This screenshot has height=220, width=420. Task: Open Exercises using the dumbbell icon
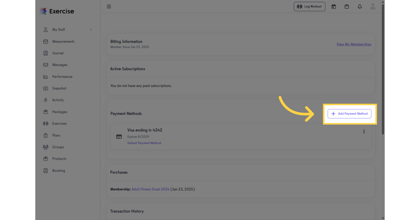click(x=46, y=123)
